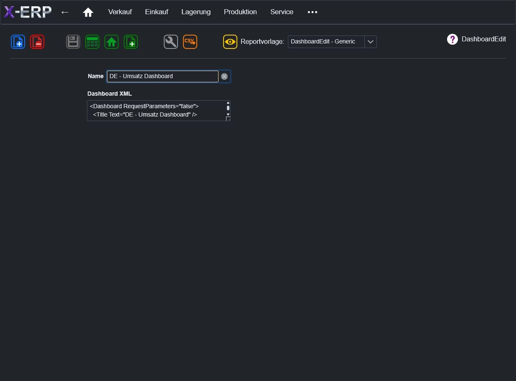Create a new record with blue document icon
The image size is (516, 381).
point(18,42)
